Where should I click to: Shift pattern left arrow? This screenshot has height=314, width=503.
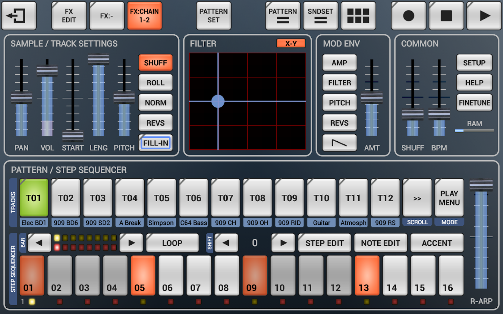point(226,243)
